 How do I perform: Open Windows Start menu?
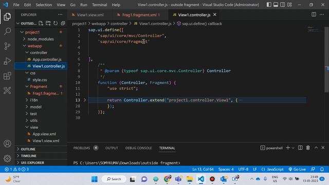click(95, 179)
